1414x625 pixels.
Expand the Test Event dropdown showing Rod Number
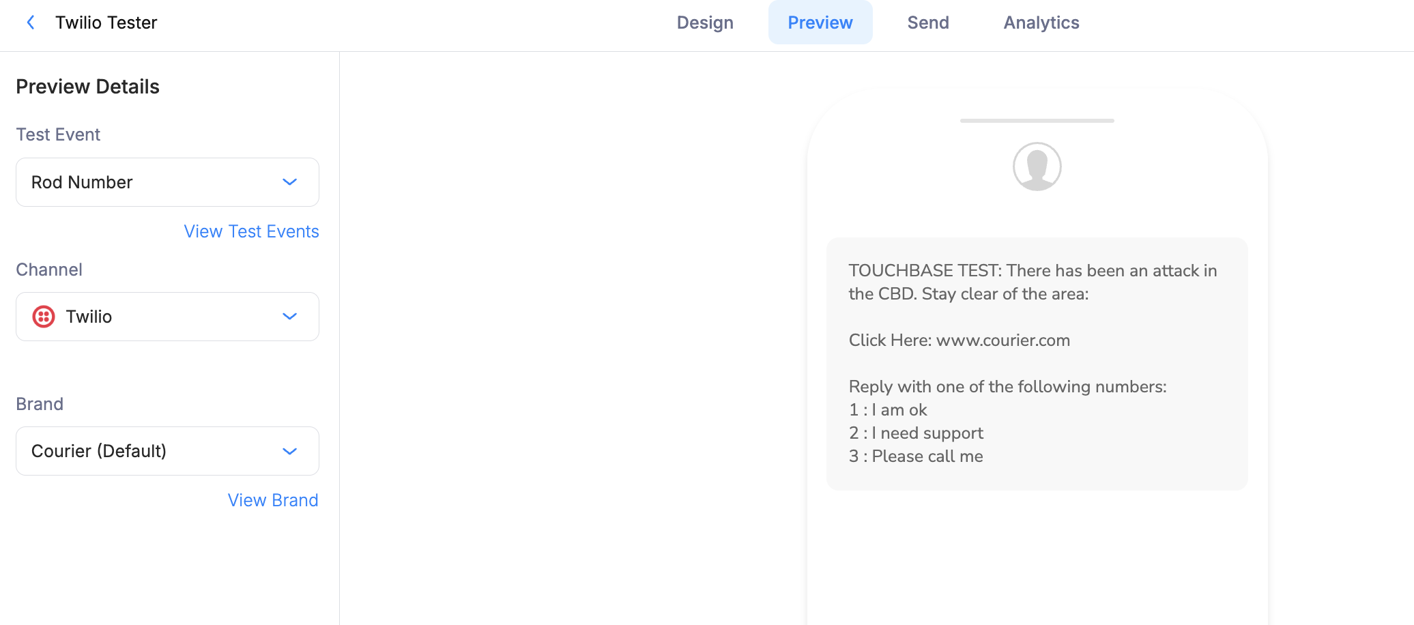(289, 182)
